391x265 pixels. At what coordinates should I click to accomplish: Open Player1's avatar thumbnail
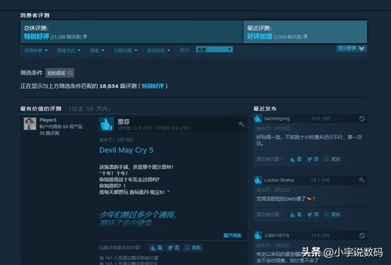30,123
